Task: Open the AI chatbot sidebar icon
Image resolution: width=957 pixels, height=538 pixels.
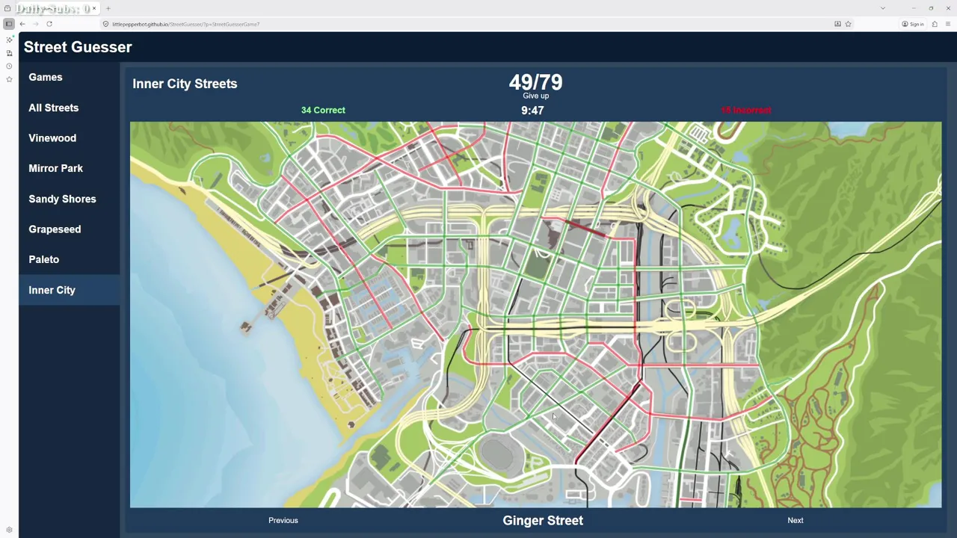Action: (9, 40)
